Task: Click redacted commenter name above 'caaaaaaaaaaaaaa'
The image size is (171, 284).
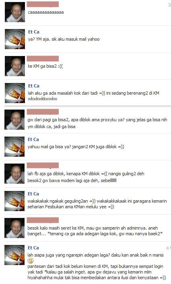Action: point(43,4)
